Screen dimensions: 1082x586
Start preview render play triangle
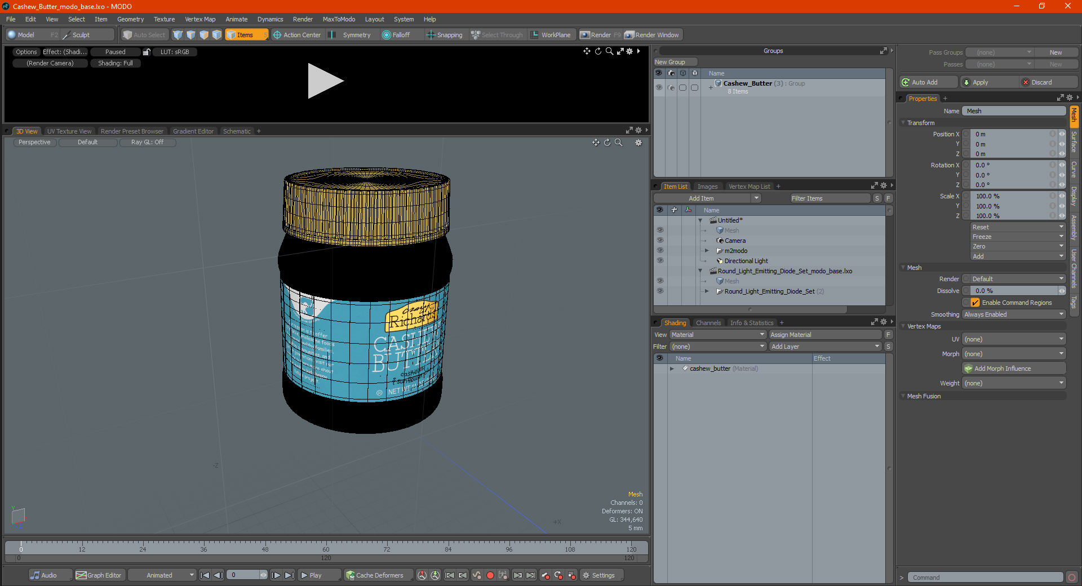pos(325,81)
